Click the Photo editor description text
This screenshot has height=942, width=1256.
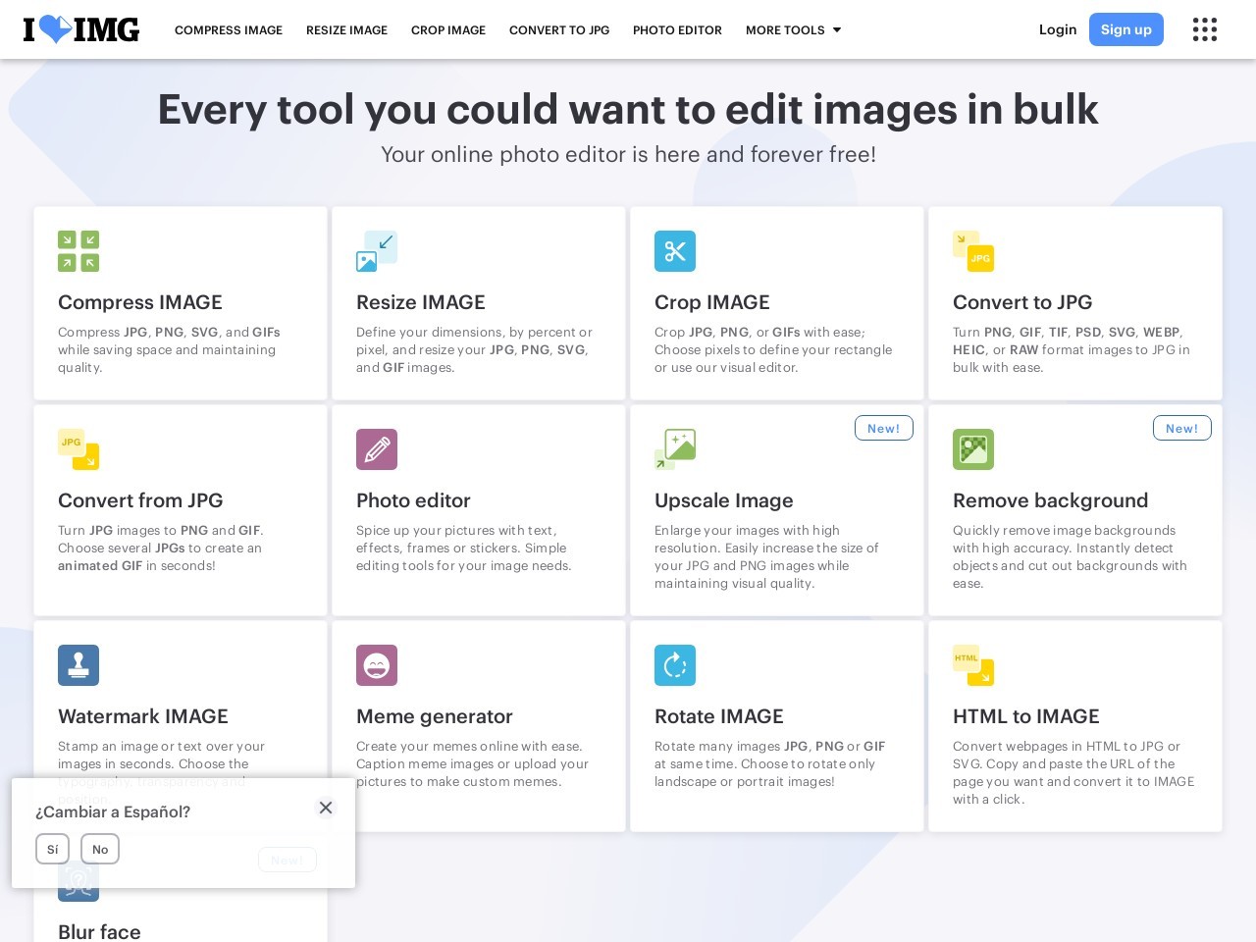[x=464, y=548]
